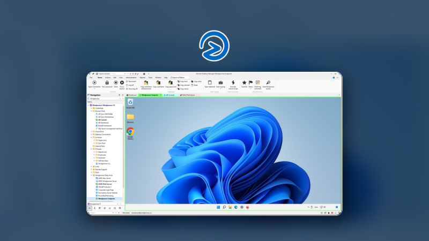
Task: Click the Grant temporary access icon
Action: point(268,82)
